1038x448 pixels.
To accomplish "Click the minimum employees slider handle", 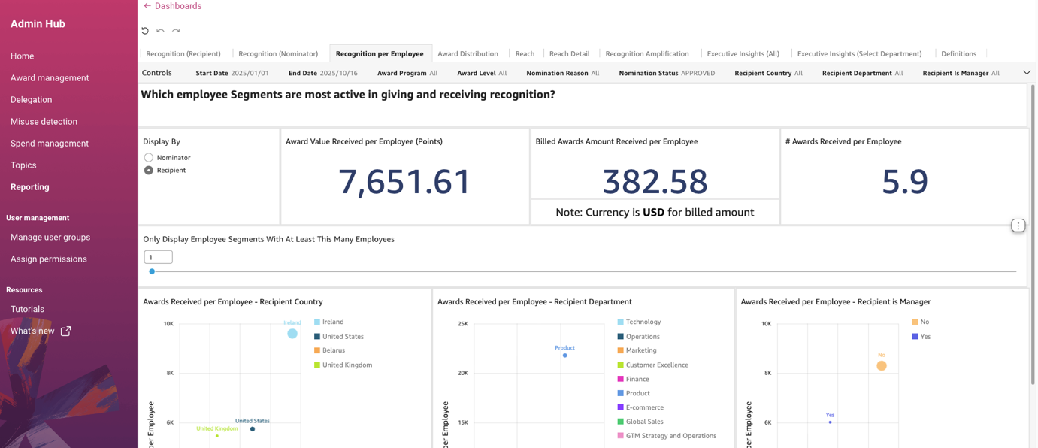I will (152, 271).
